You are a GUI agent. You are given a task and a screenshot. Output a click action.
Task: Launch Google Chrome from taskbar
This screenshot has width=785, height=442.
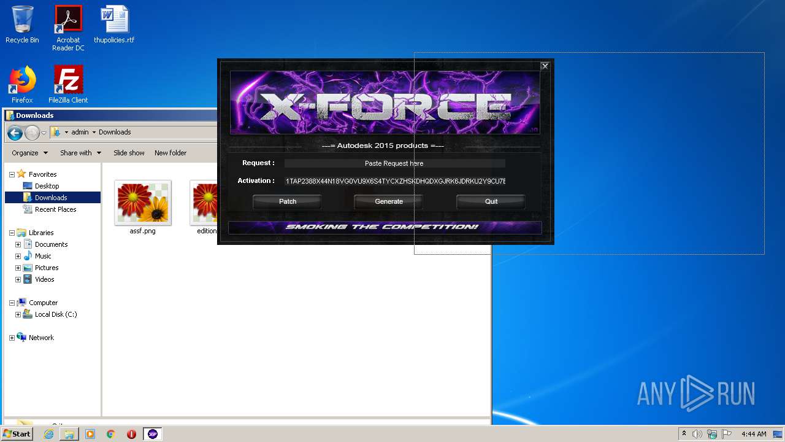tap(111, 434)
